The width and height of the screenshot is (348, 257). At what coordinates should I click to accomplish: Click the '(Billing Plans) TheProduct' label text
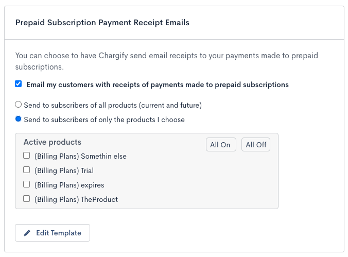tap(76, 199)
